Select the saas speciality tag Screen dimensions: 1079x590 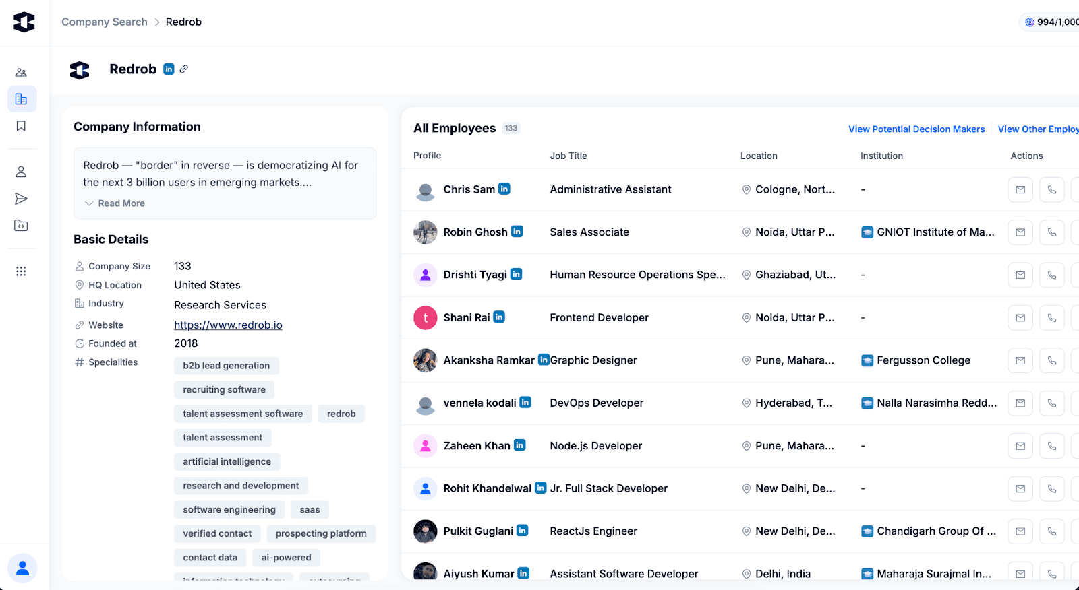click(310, 510)
